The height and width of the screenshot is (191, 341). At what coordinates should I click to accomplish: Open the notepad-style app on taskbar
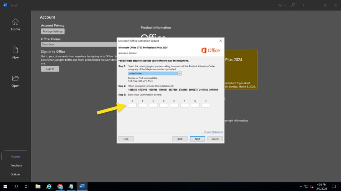coord(71,186)
